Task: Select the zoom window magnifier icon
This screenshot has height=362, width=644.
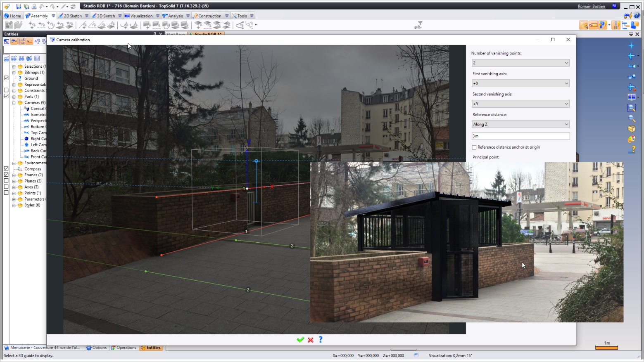Action: pos(631,108)
